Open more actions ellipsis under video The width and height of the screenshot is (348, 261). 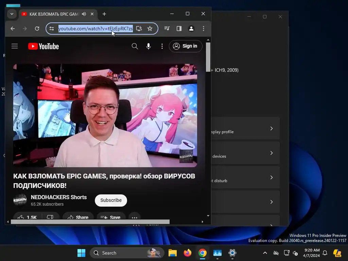point(135,217)
